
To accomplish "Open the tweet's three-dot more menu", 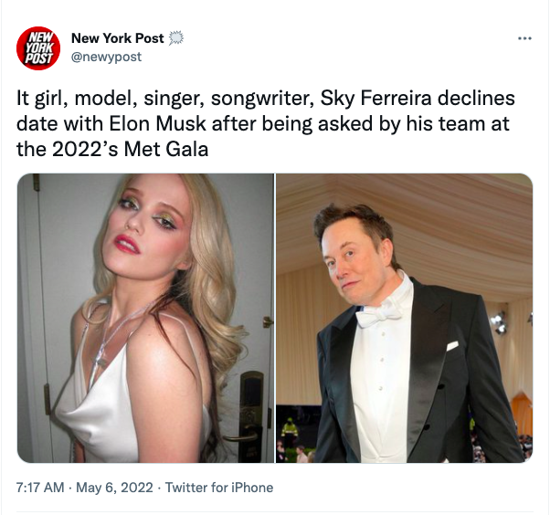I will point(524,38).
